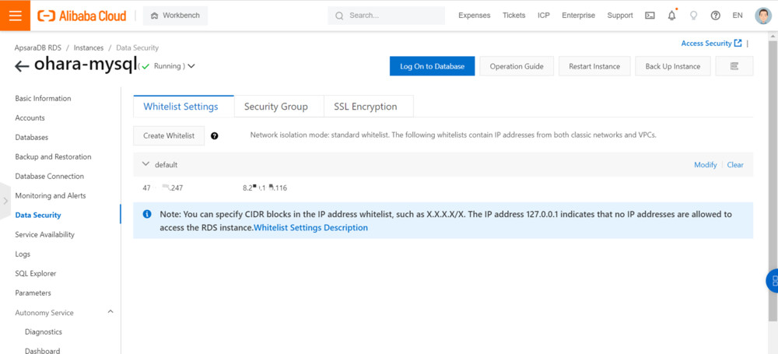Open the Cloud Shell terminal icon
The image size is (778, 354).
tap(650, 16)
